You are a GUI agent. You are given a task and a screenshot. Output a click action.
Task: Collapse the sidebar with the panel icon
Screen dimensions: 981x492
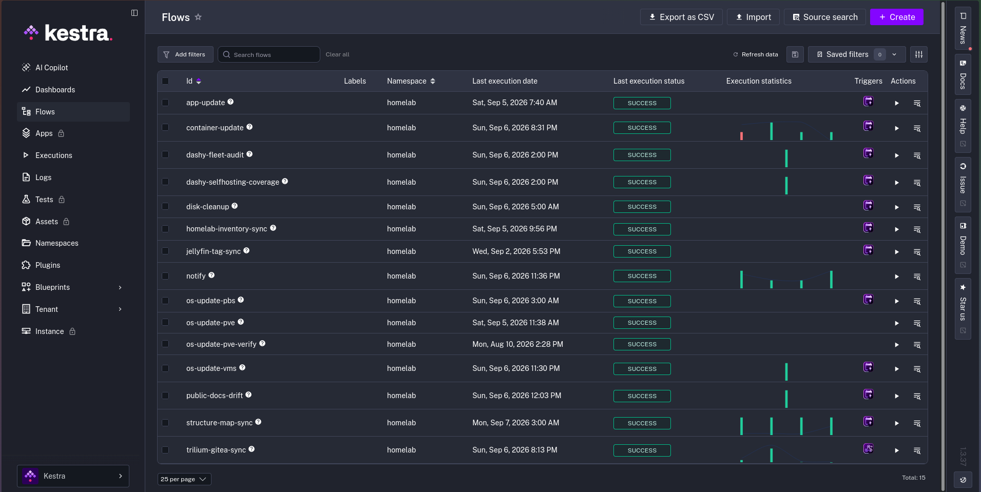point(134,13)
